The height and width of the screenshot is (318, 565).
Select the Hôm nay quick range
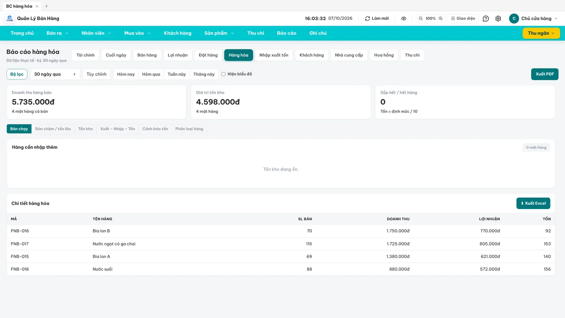[126, 74]
